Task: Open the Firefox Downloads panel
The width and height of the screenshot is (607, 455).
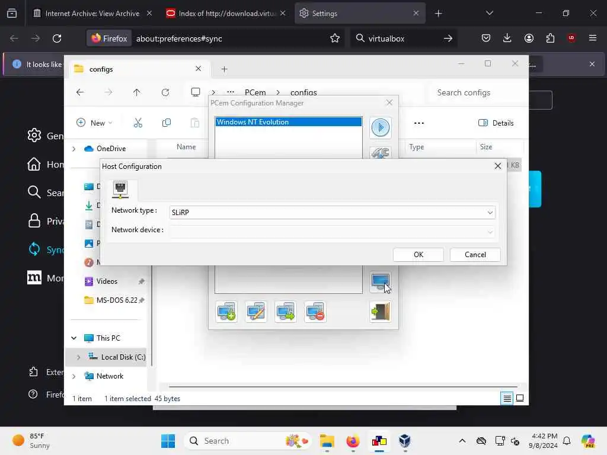Action: pos(507,39)
